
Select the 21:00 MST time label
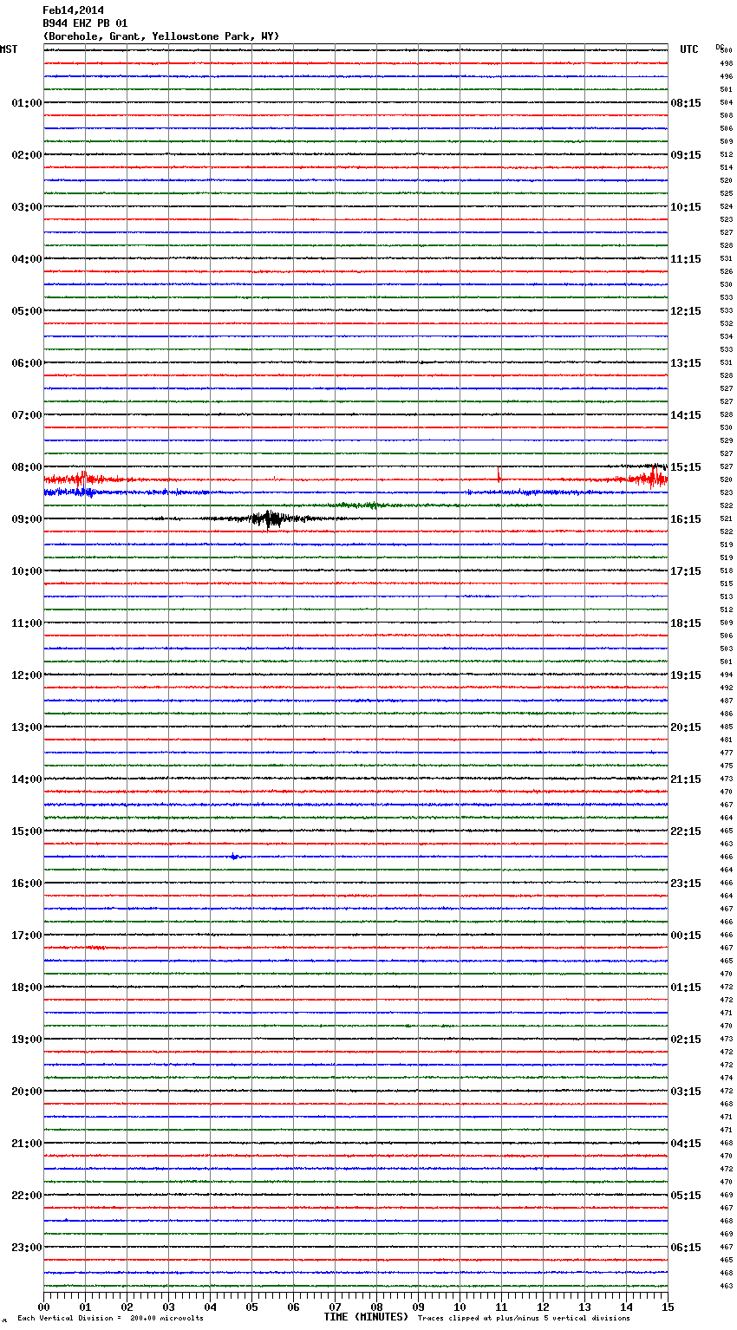click(27, 1144)
